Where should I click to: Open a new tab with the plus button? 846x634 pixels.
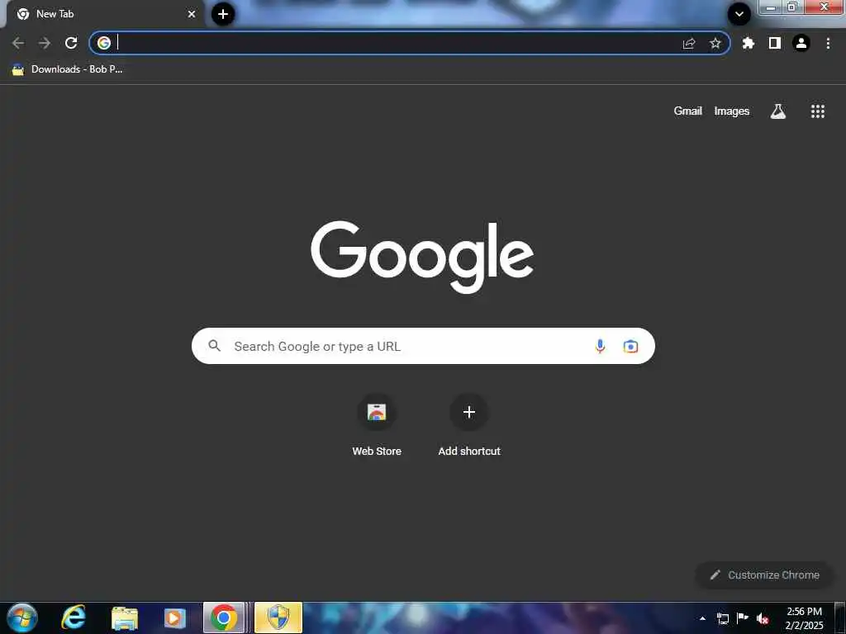(x=223, y=14)
